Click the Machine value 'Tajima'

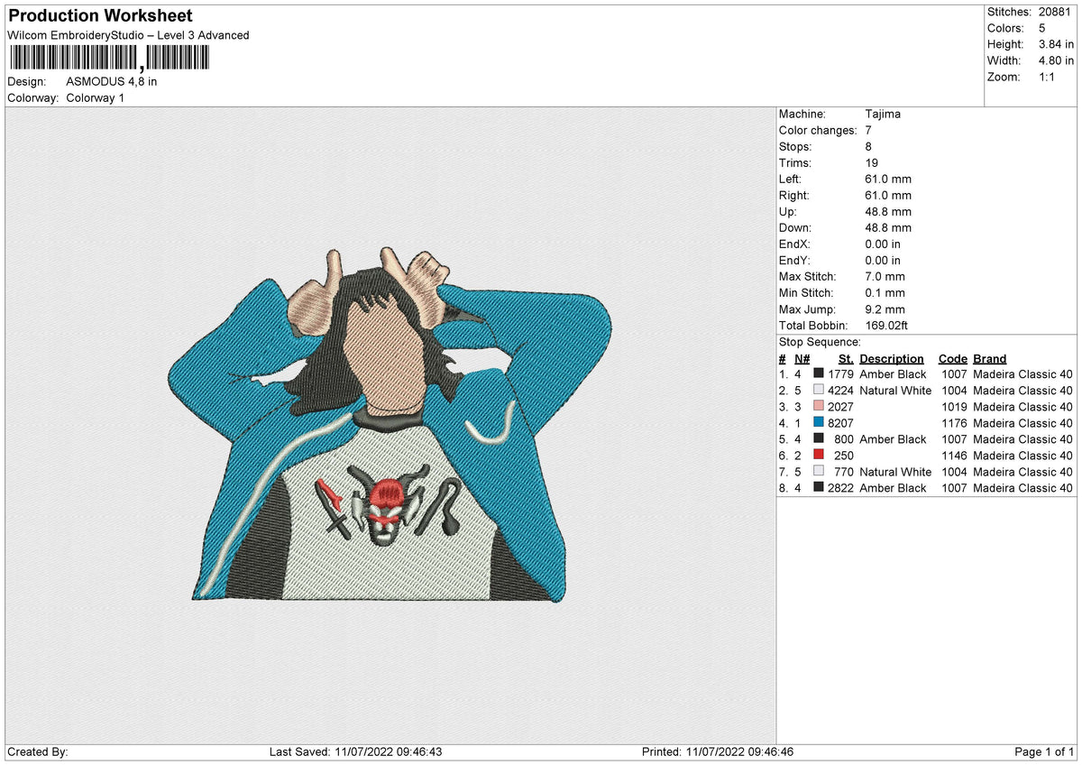pyautogui.click(x=883, y=115)
